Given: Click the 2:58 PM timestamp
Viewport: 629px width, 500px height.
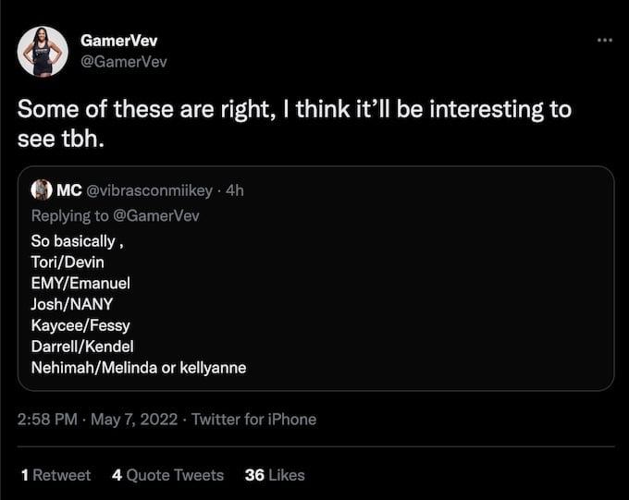Looking at the screenshot, I should tap(47, 420).
